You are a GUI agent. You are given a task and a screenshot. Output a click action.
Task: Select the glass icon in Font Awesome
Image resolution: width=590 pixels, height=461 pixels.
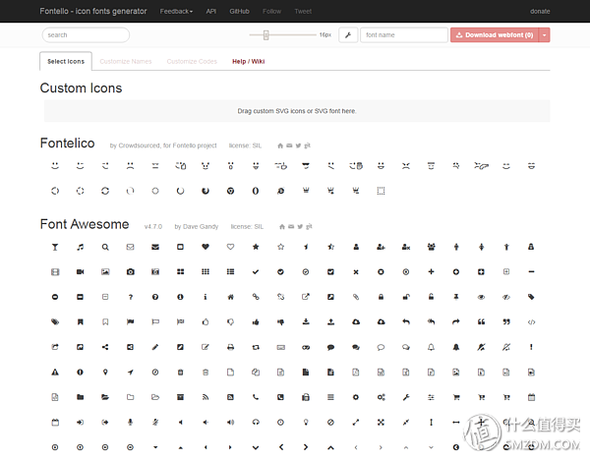coord(55,247)
